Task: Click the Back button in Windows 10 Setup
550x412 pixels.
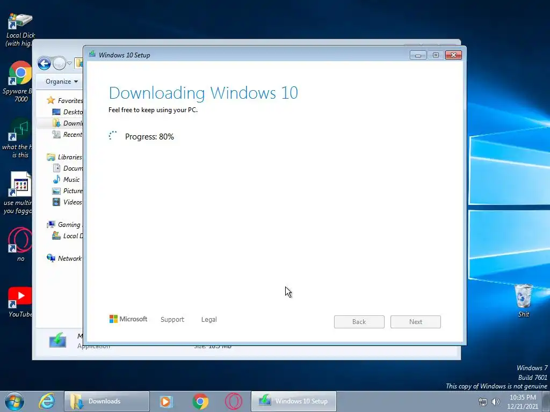Action: 359,322
